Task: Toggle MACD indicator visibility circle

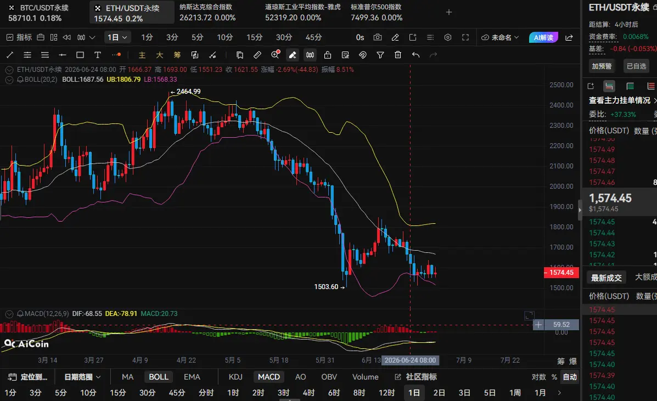Action: coord(9,314)
